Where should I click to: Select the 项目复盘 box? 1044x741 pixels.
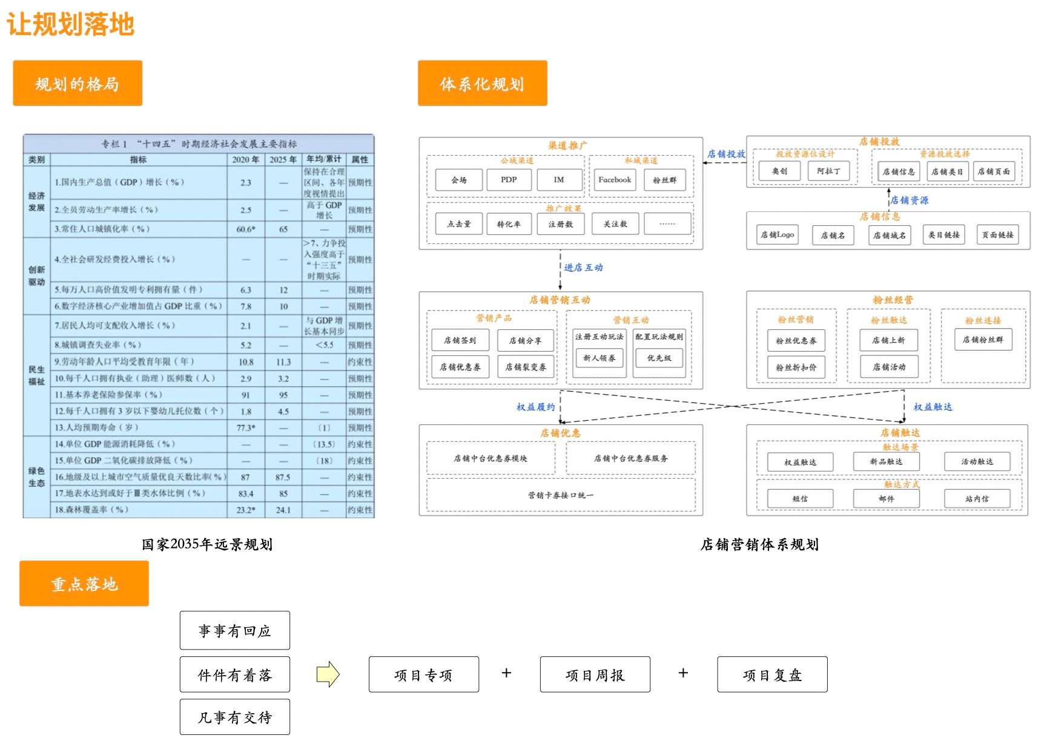pyautogui.click(x=772, y=674)
